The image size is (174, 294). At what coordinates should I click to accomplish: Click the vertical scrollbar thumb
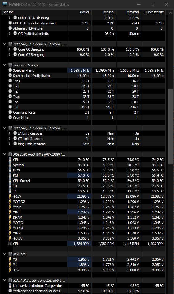tap(170, 126)
